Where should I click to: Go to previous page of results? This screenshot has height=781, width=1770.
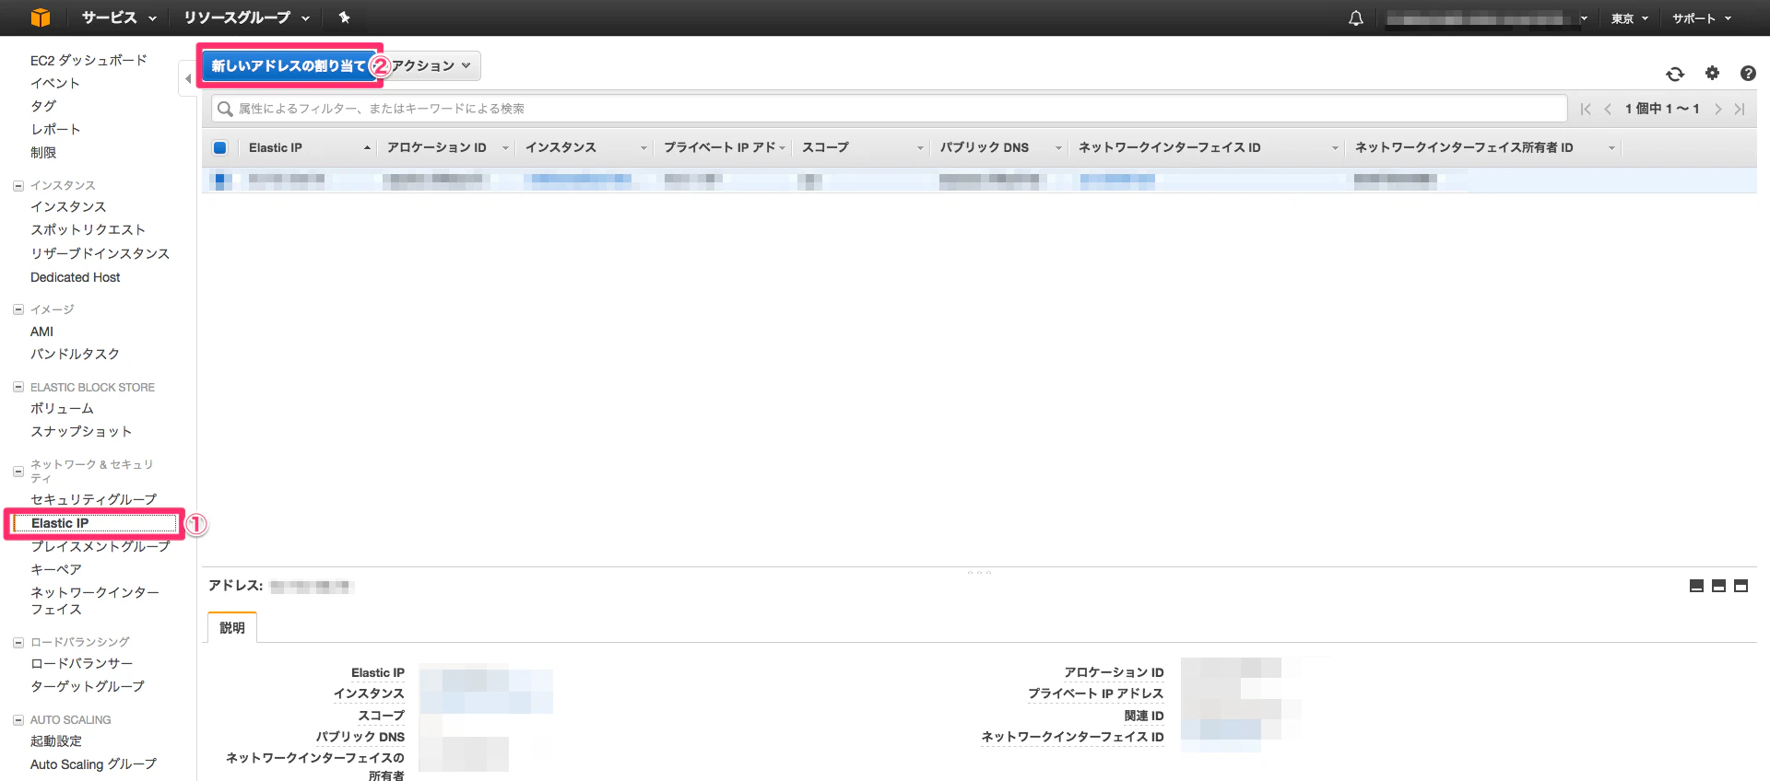point(1608,109)
